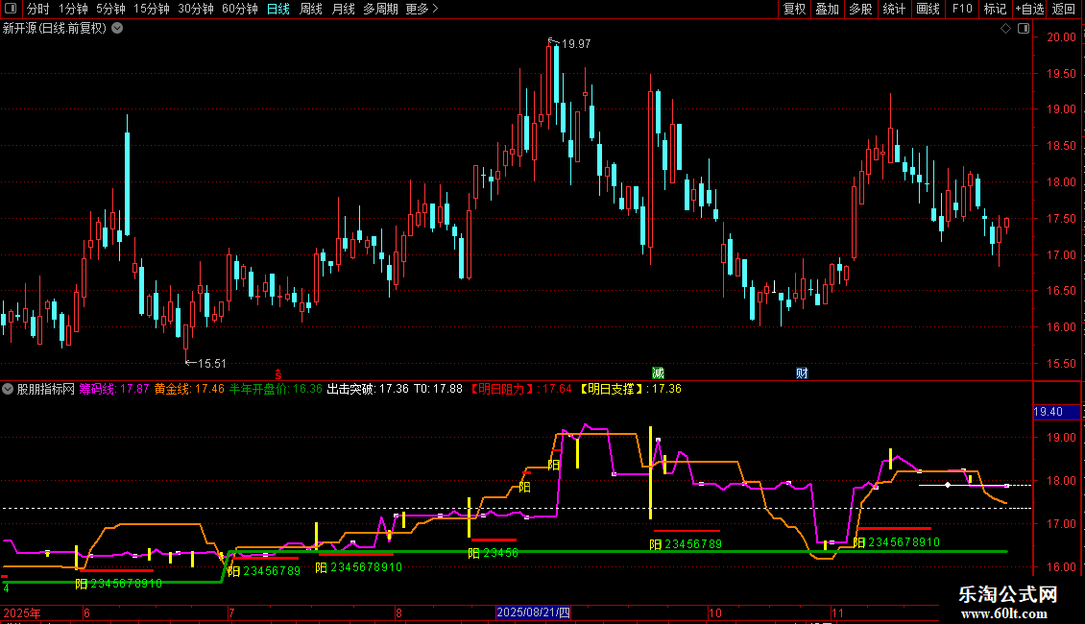Click the red $ marker on main chart

tap(278, 373)
